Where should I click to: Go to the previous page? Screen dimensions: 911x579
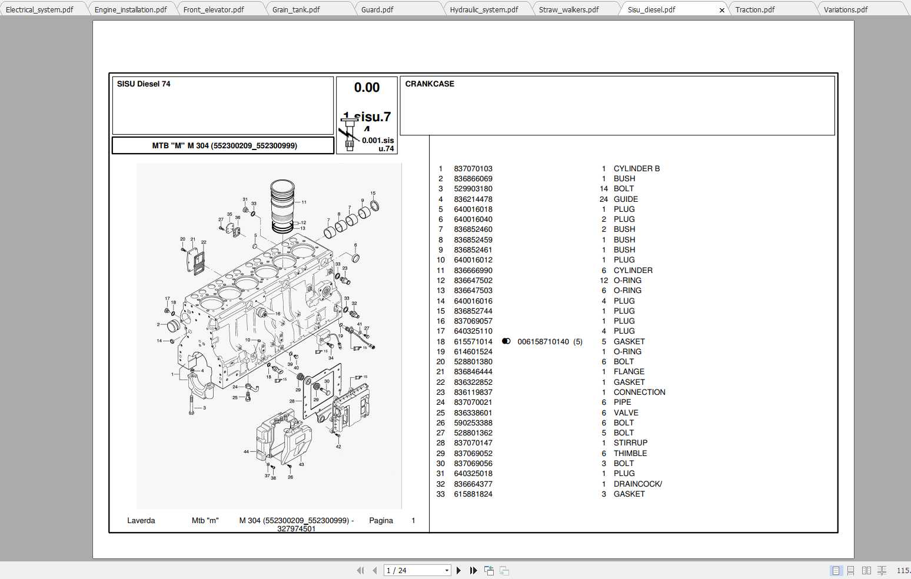coord(375,570)
